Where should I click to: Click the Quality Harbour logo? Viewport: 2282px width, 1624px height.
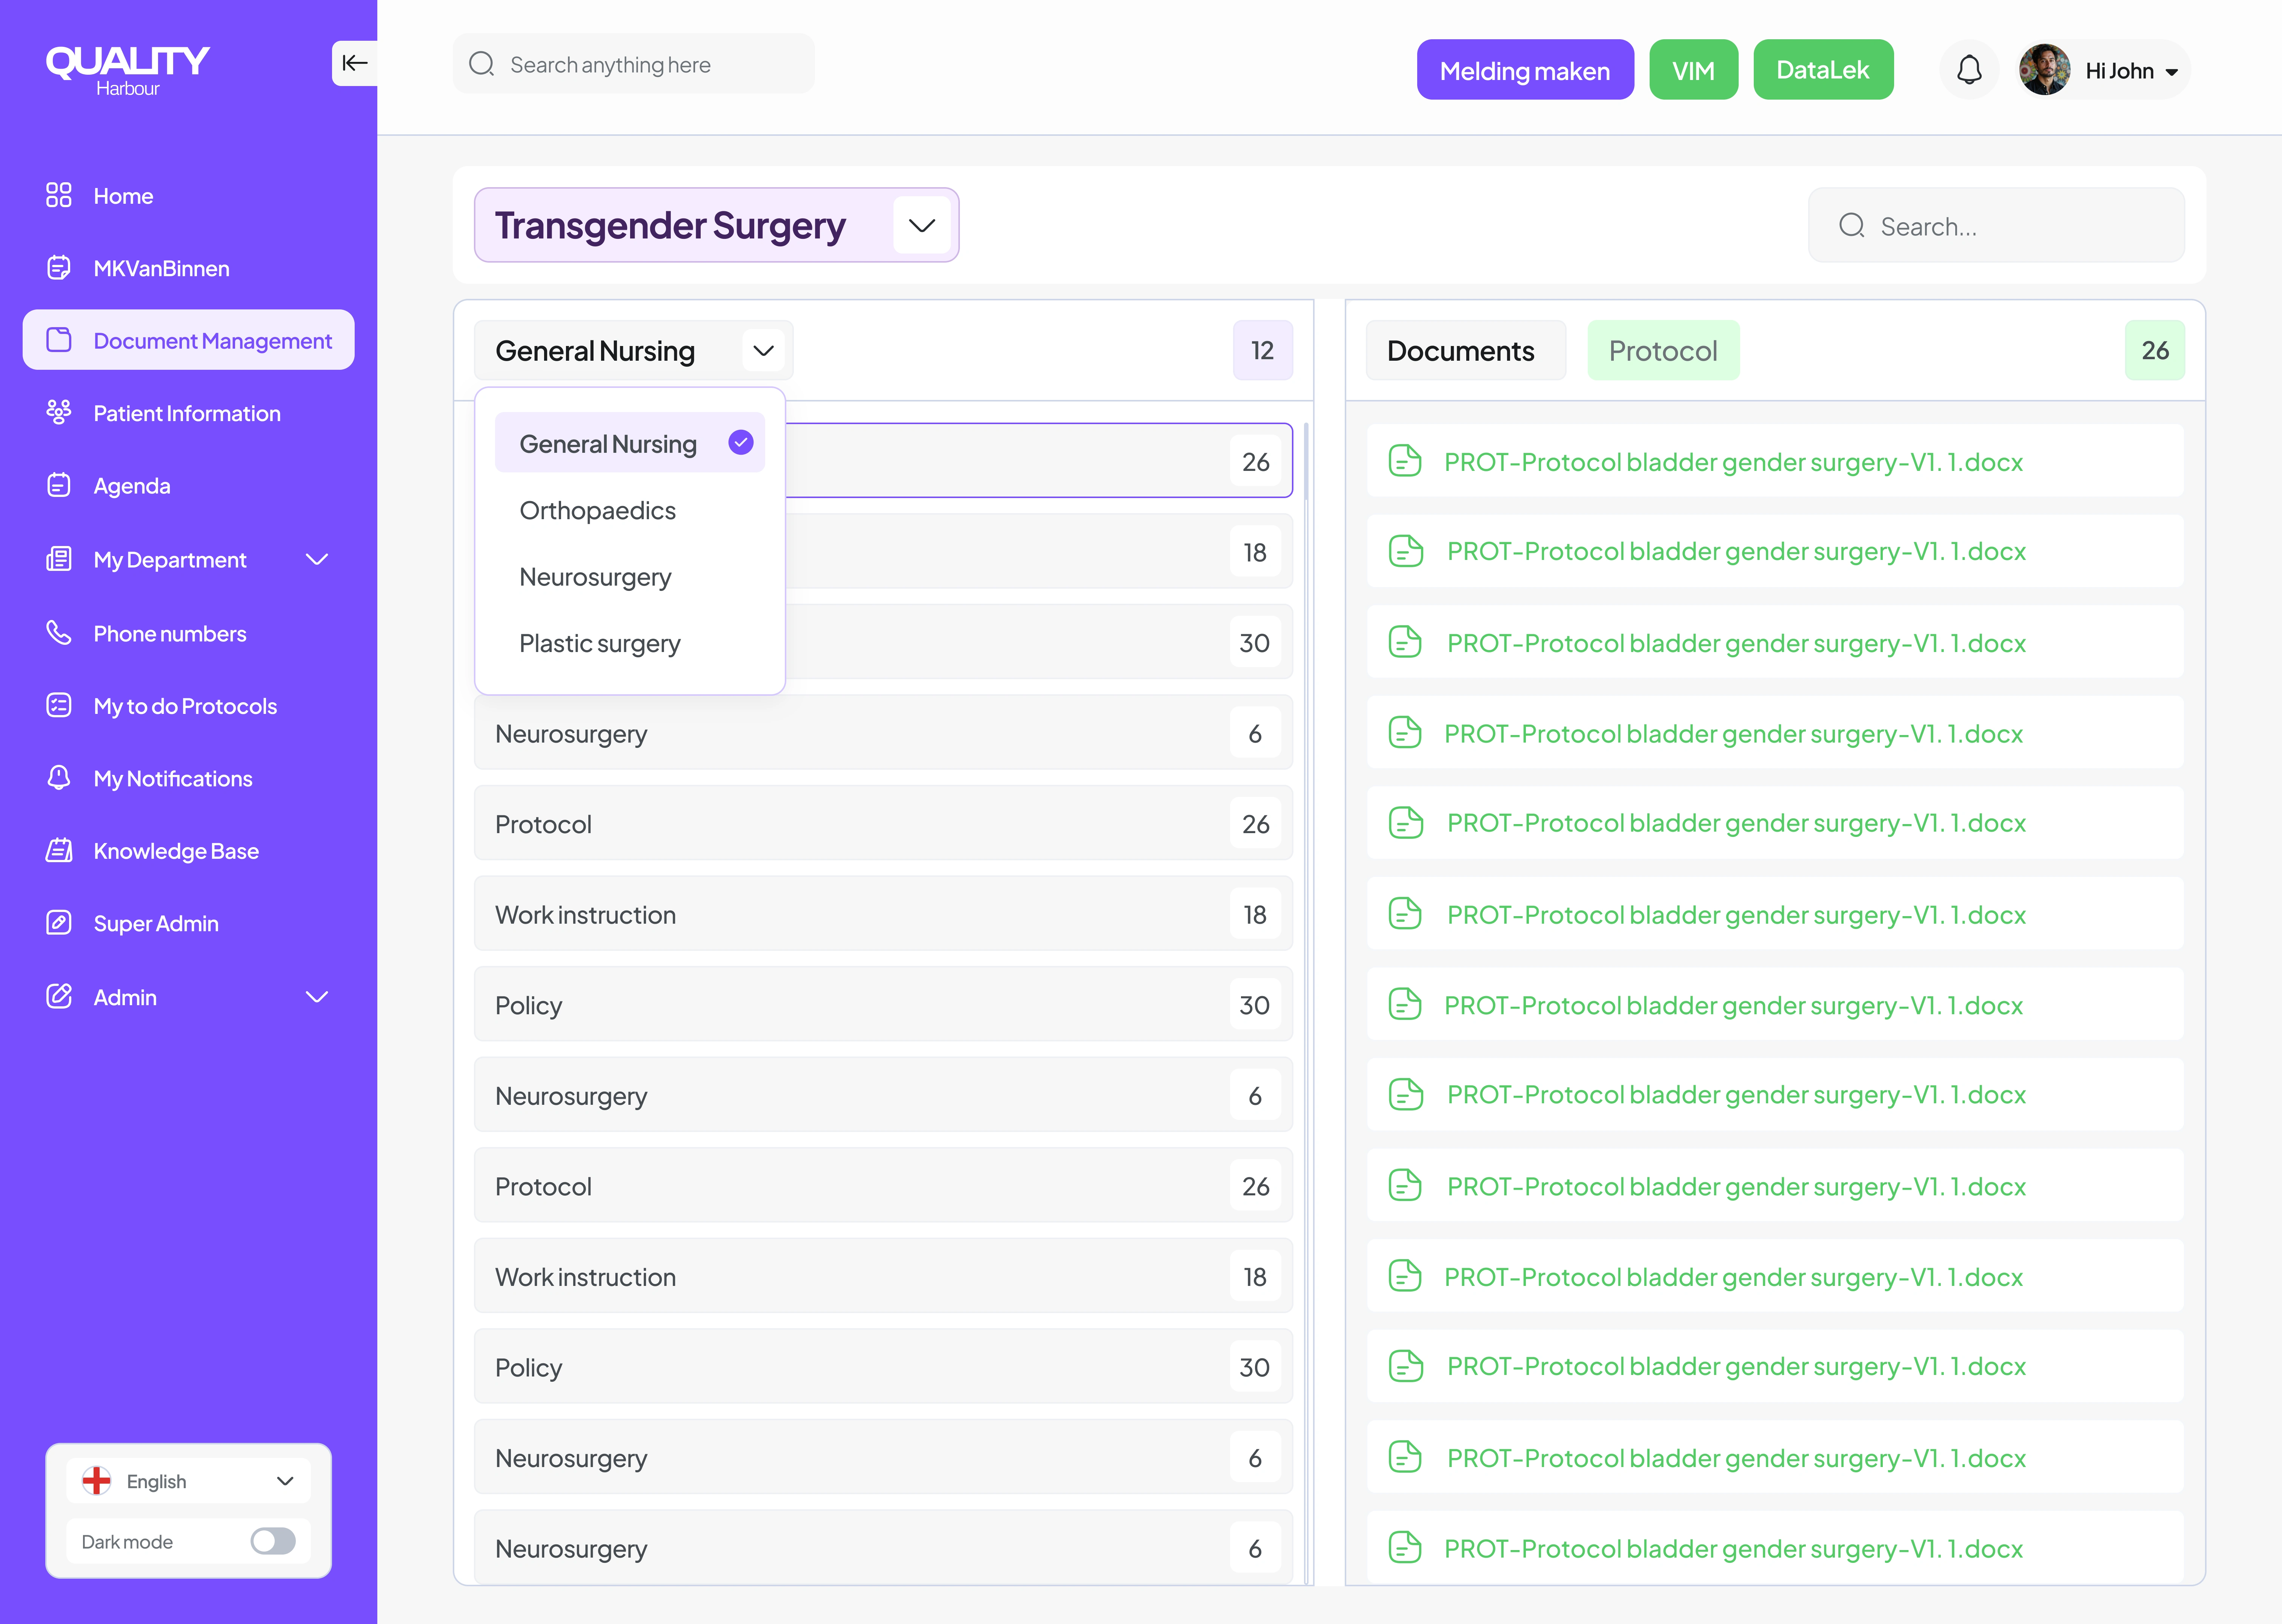(128, 70)
